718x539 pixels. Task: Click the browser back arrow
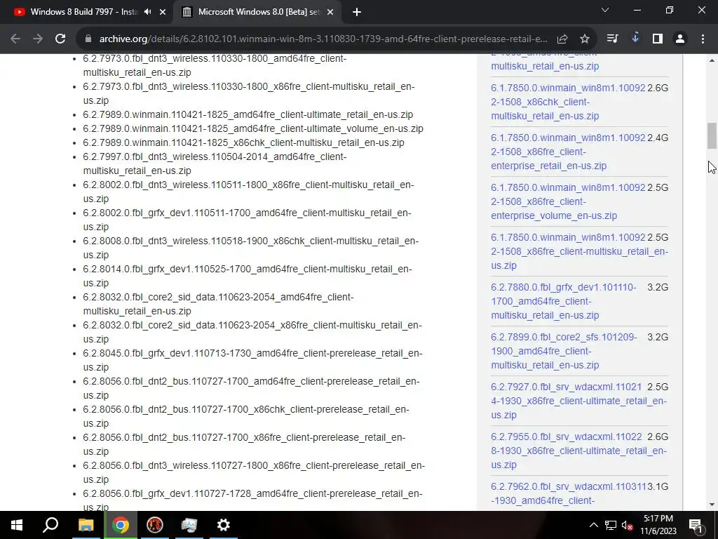click(15, 39)
